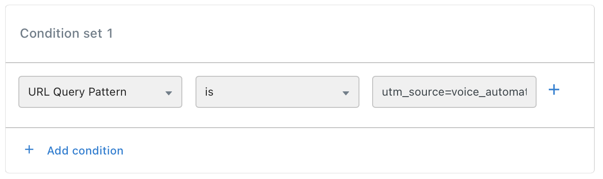
Task: Click the 'Add condition' link
Action: pos(85,151)
